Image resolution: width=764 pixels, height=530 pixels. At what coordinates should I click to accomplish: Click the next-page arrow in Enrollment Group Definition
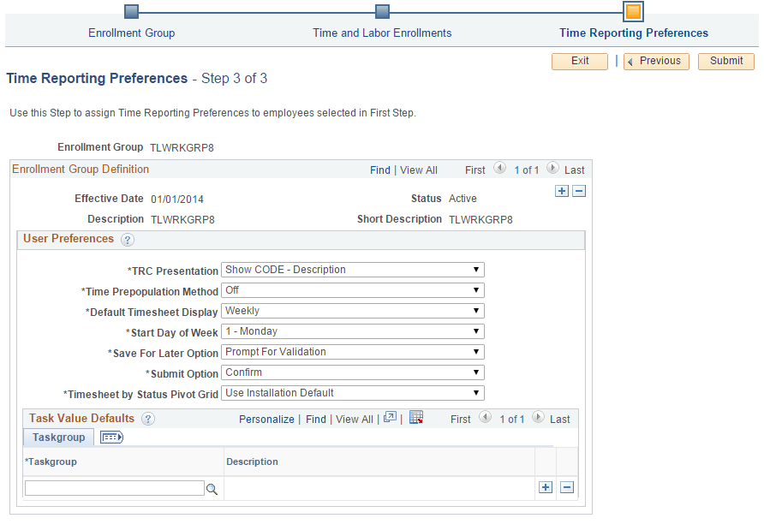[552, 170]
